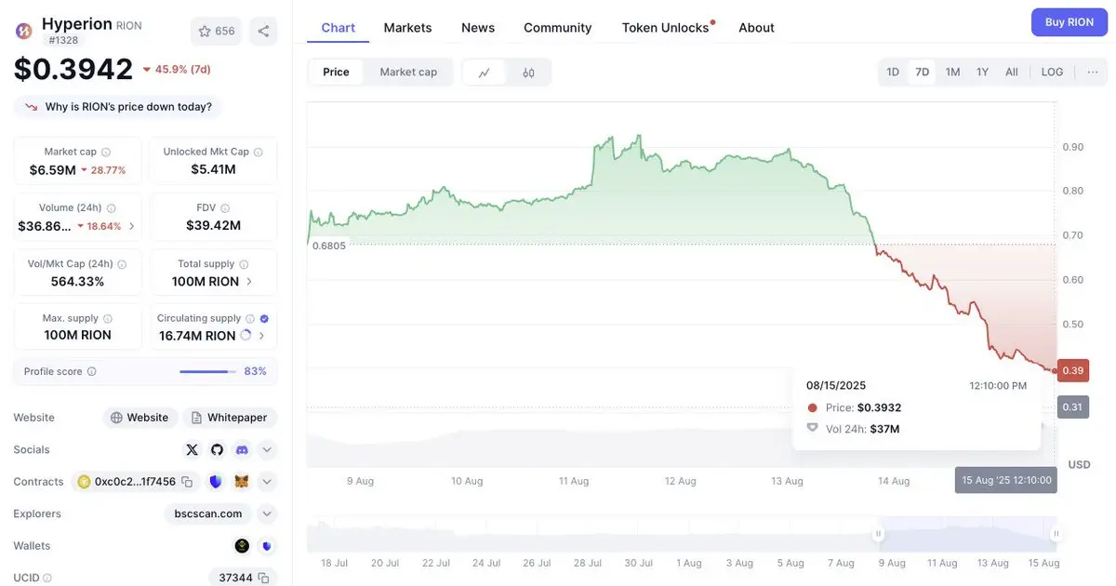Open the News tab

click(478, 28)
